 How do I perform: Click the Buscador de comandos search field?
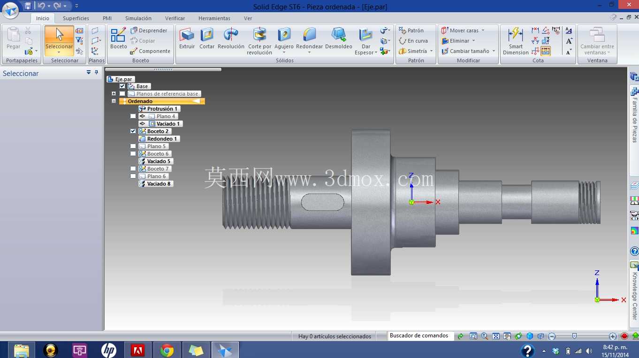pos(420,336)
